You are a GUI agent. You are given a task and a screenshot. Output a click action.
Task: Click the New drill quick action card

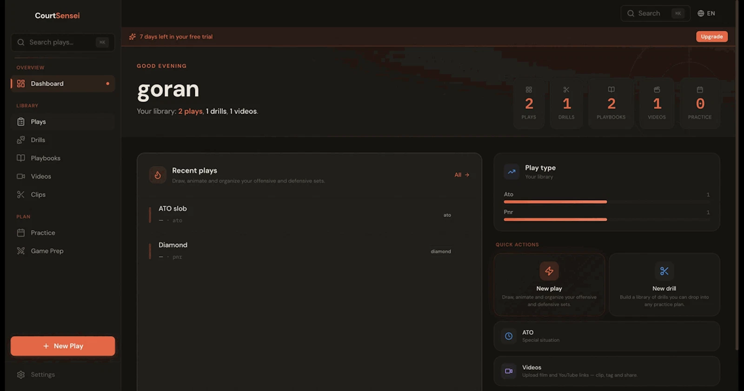tap(664, 285)
